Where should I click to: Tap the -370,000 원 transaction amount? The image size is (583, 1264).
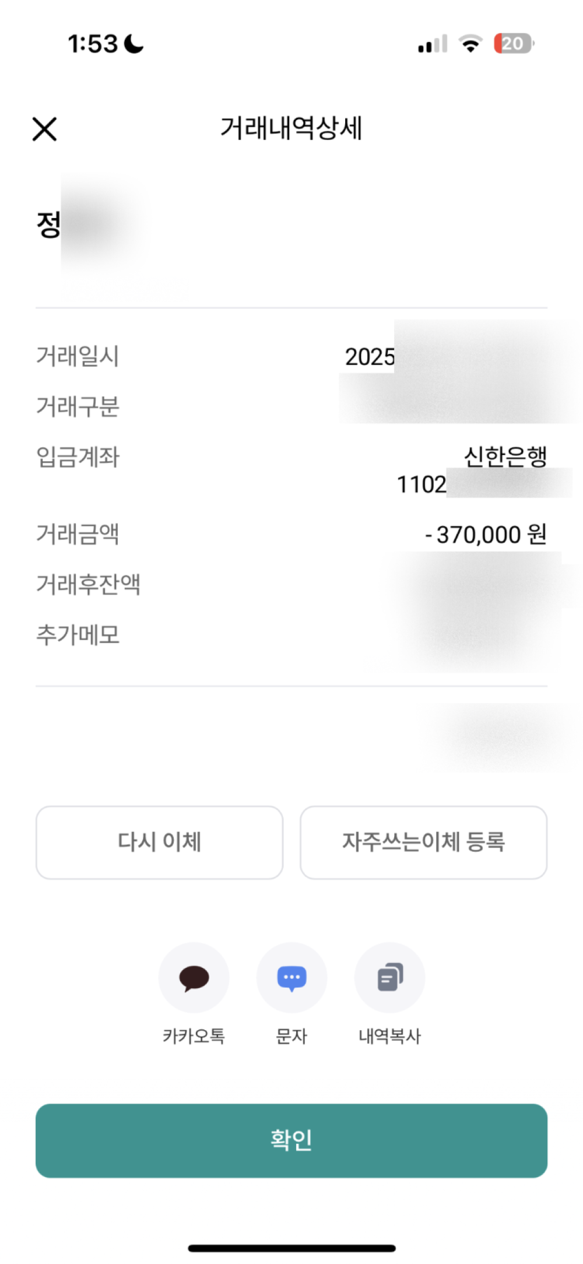[x=486, y=534]
